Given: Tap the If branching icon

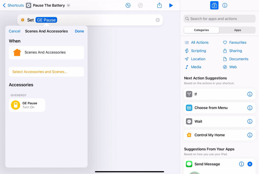Looking at the screenshot, I should 189,94.
